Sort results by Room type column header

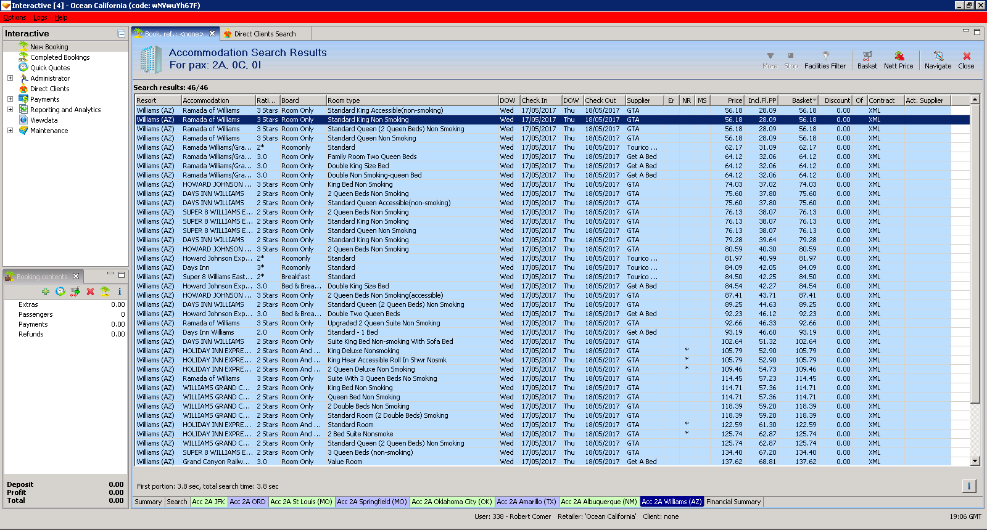click(412, 100)
